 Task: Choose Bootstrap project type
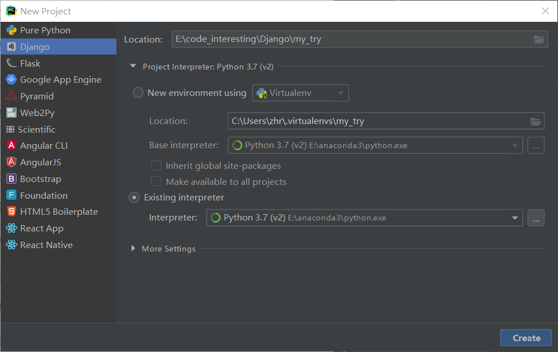point(58,179)
